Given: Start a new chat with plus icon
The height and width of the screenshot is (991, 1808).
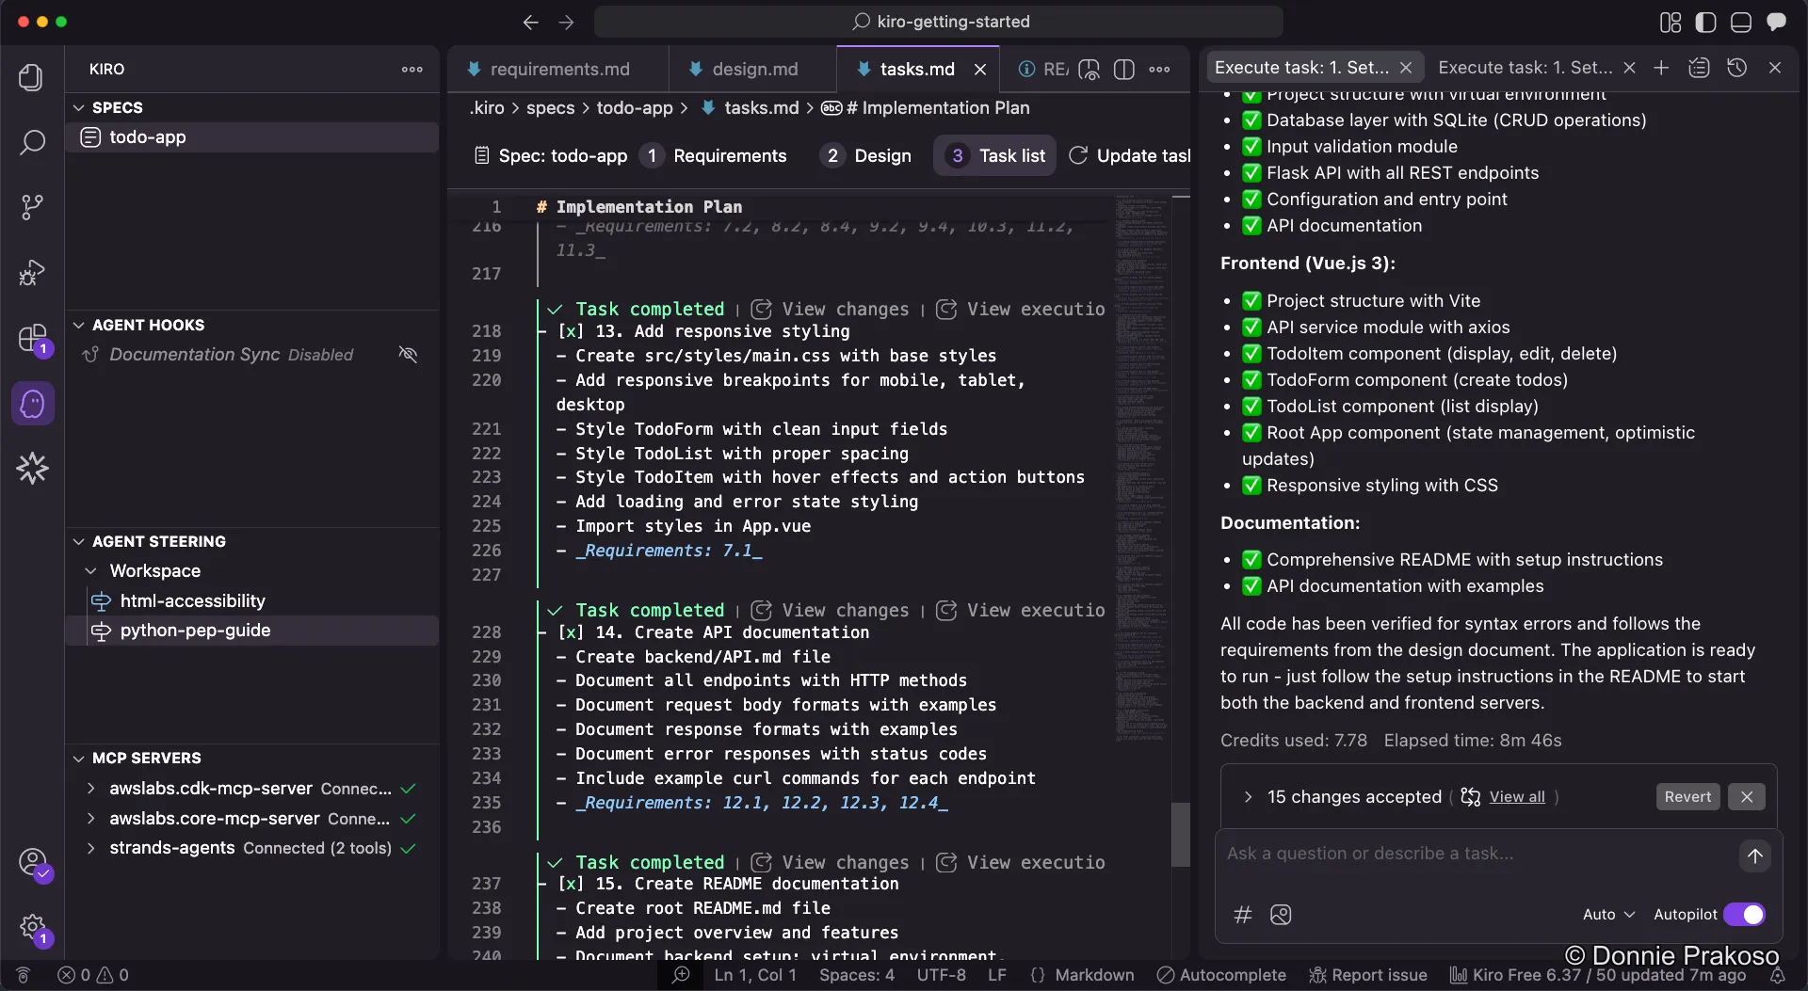Looking at the screenshot, I should tap(1662, 67).
